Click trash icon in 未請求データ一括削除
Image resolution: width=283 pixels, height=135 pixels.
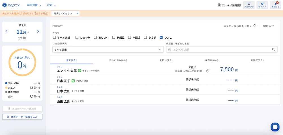[9, 109]
